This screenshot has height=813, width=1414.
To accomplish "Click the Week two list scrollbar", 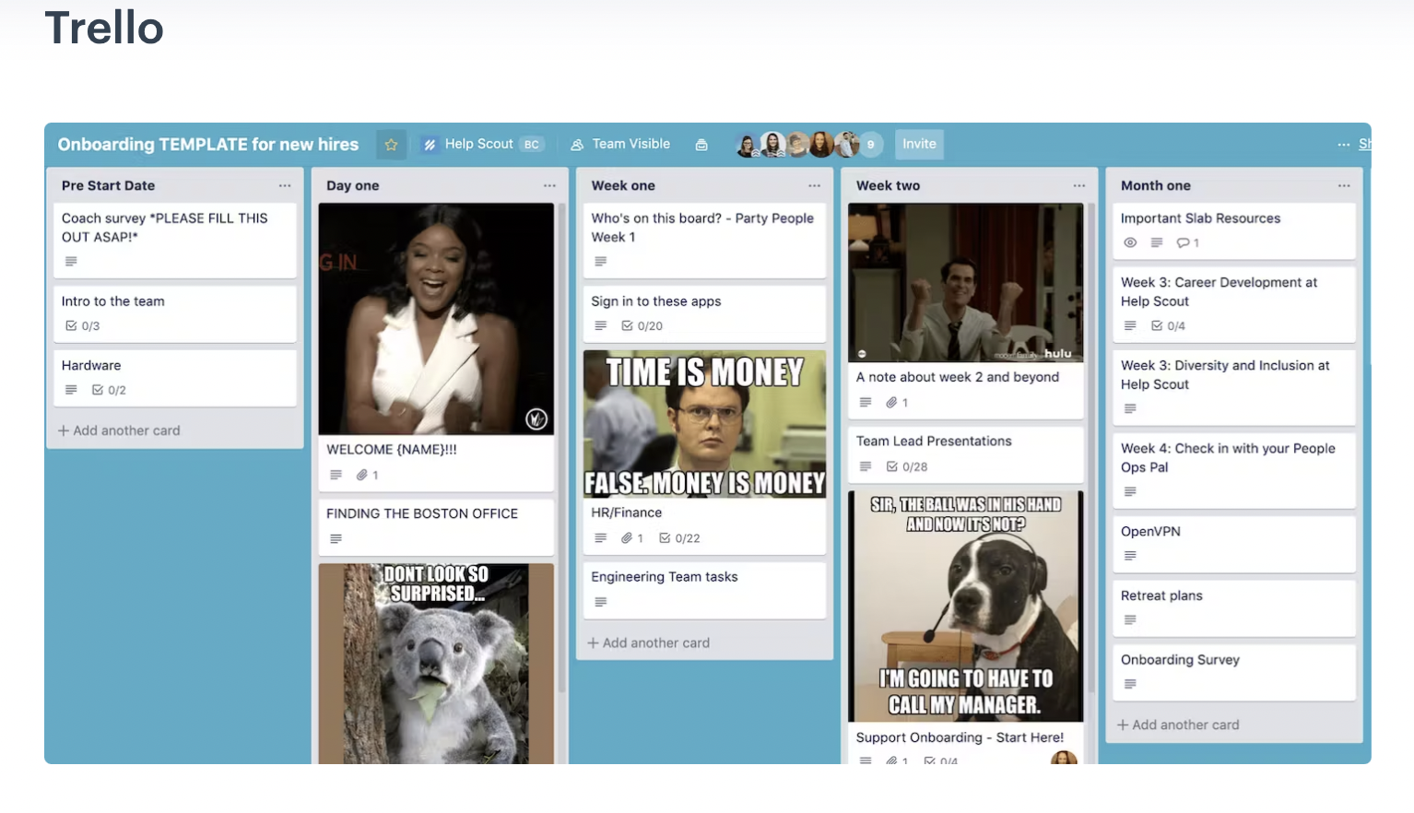I will [1091, 448].
